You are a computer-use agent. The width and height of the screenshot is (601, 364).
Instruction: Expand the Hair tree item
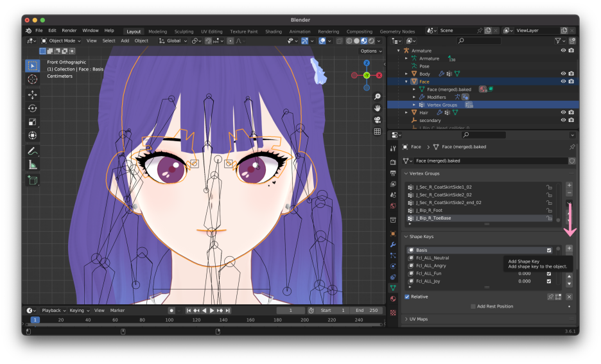click(x=406, y=112)
